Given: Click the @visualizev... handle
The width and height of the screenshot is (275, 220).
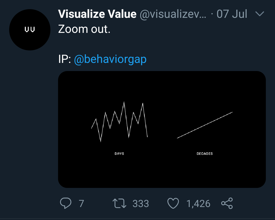Looking at the screenshot, I should coord(173,14).
